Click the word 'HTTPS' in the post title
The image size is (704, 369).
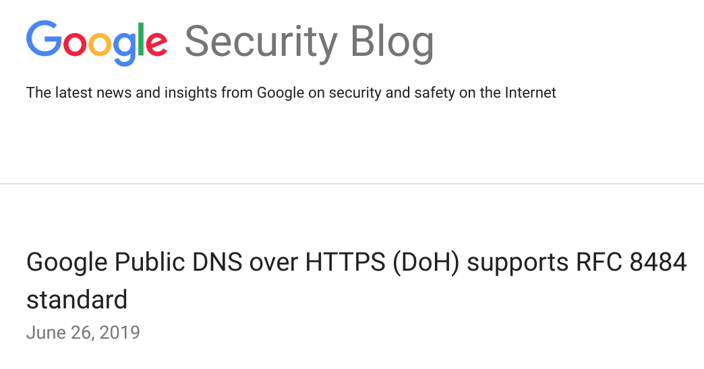coord(343,263)
